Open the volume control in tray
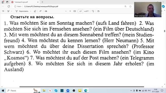Image resolution: width=166 pixels, height=93 pixels. click(x=146, y=91)
